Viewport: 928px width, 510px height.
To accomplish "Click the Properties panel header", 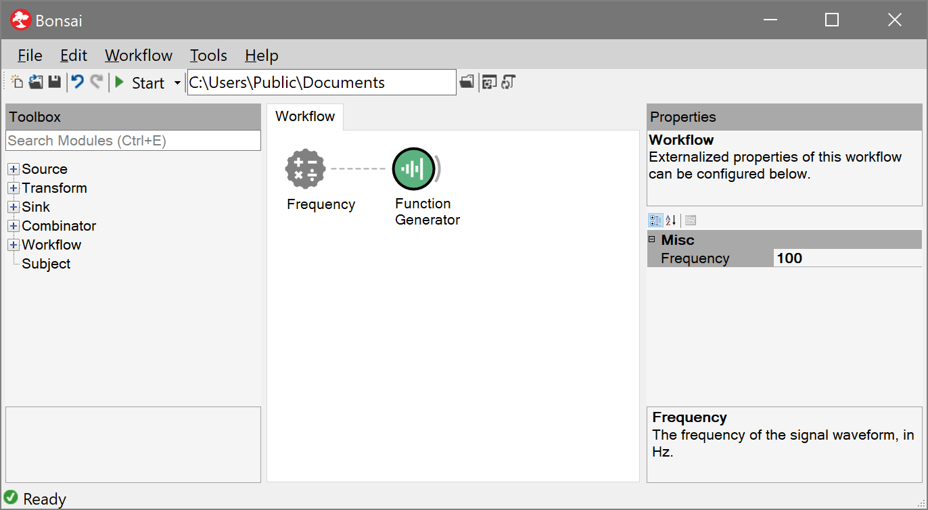I will (x=785, y=117).
